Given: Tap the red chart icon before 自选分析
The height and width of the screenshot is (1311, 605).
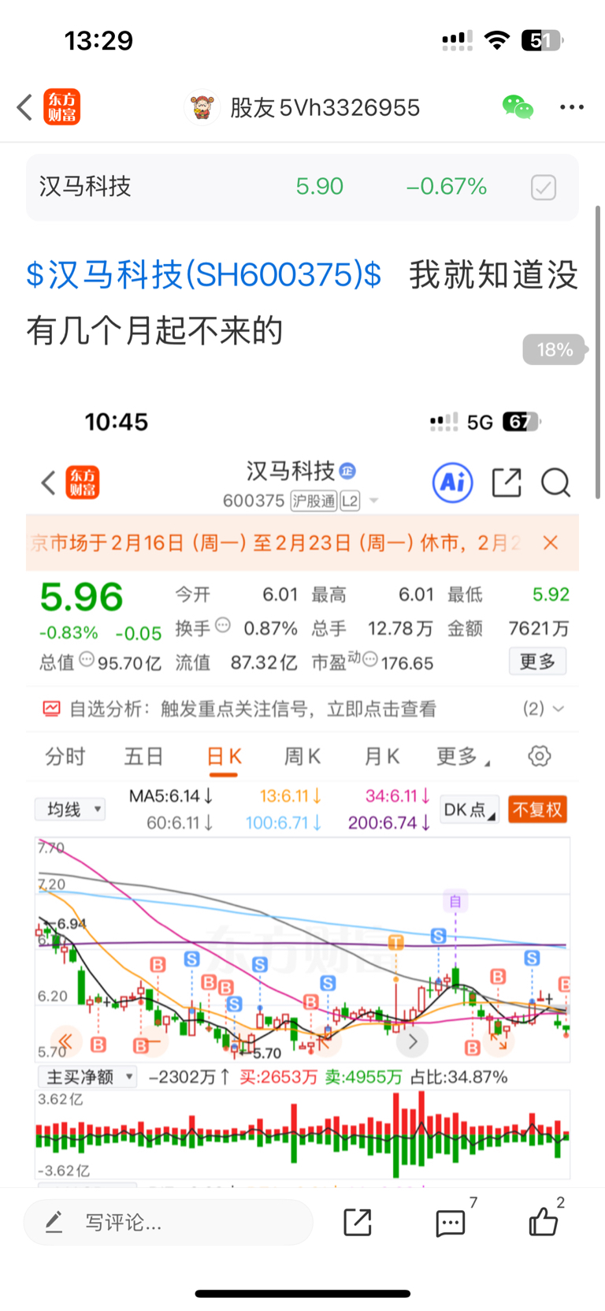Looking at the screenshot, I should pyautogui.click(x=51, y=709).
